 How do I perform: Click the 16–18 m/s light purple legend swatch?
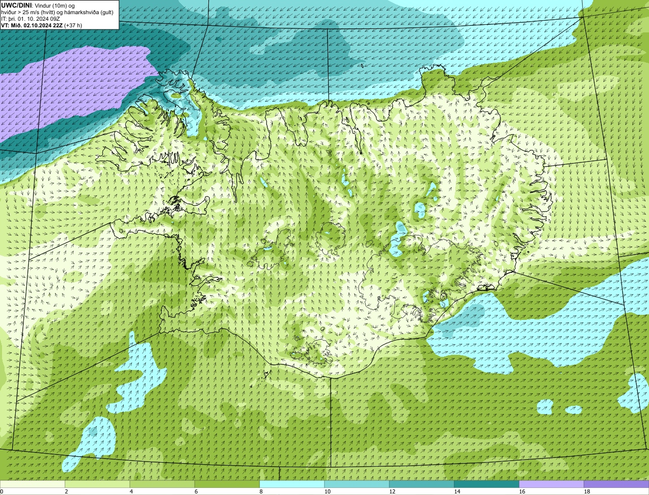tap(552, 484)
